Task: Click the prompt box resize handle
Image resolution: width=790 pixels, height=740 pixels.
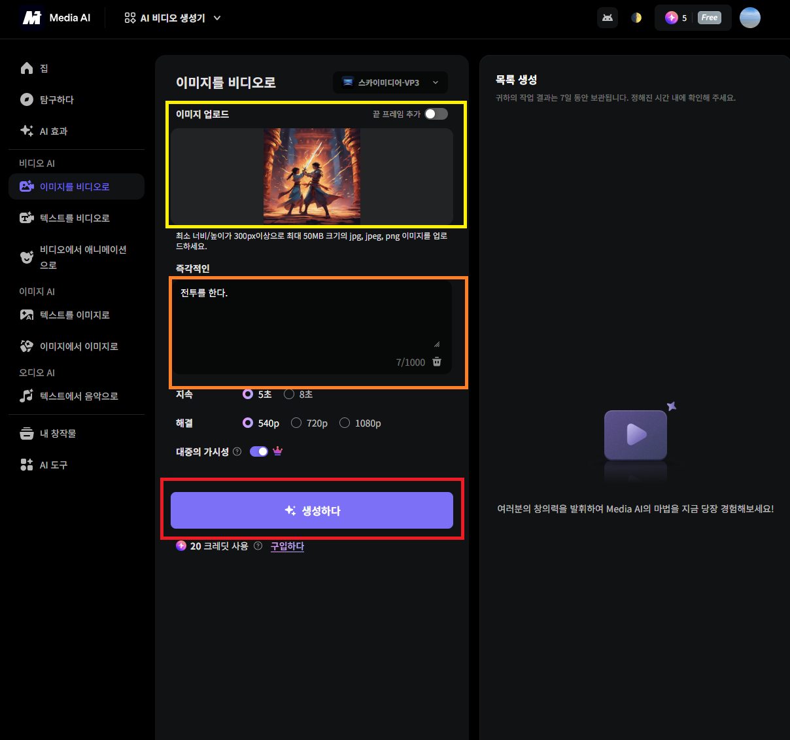Action: coord(437,344)
